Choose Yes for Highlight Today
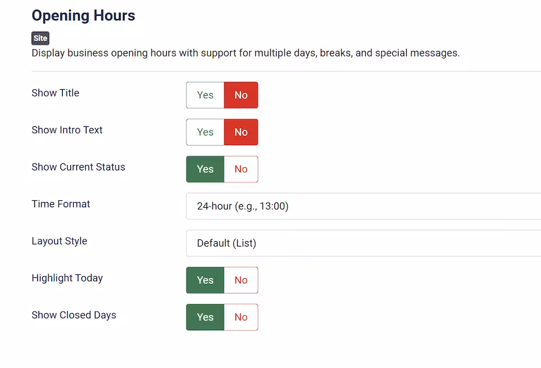This screenshot has height=368, width=541. click(205, 280)
